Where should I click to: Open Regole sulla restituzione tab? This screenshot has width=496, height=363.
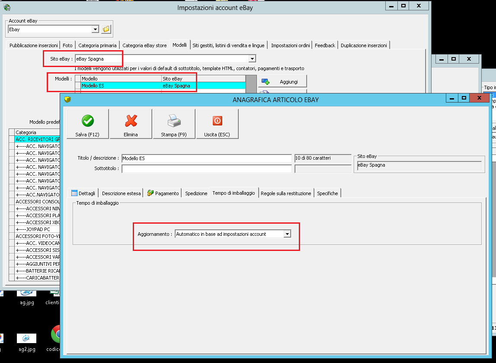(x=286, y=193)
